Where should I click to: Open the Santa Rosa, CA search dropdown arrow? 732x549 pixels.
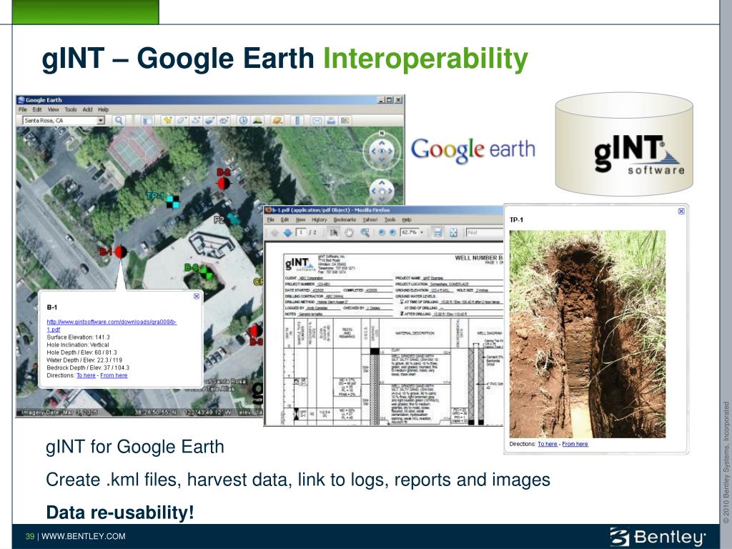101,120
